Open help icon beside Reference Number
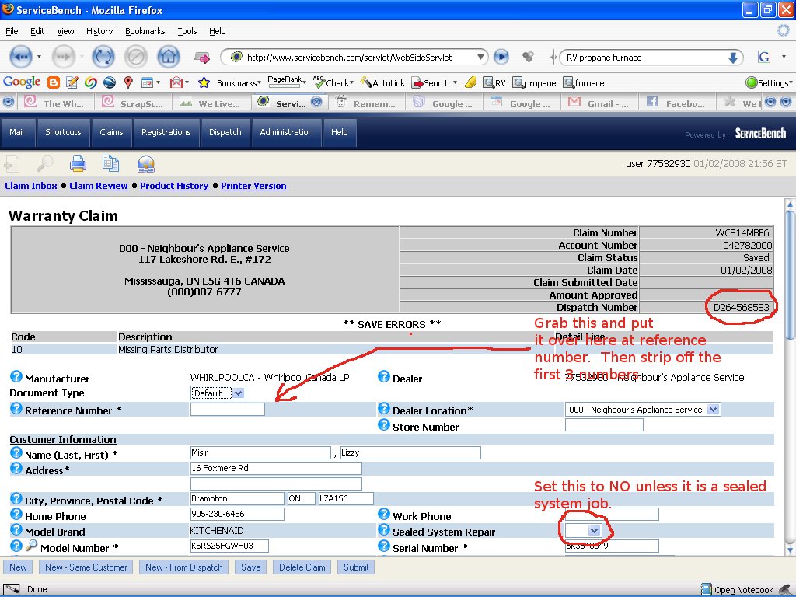Image resolution: width=796 pixels, height=597 pixels. click(16, 408)
